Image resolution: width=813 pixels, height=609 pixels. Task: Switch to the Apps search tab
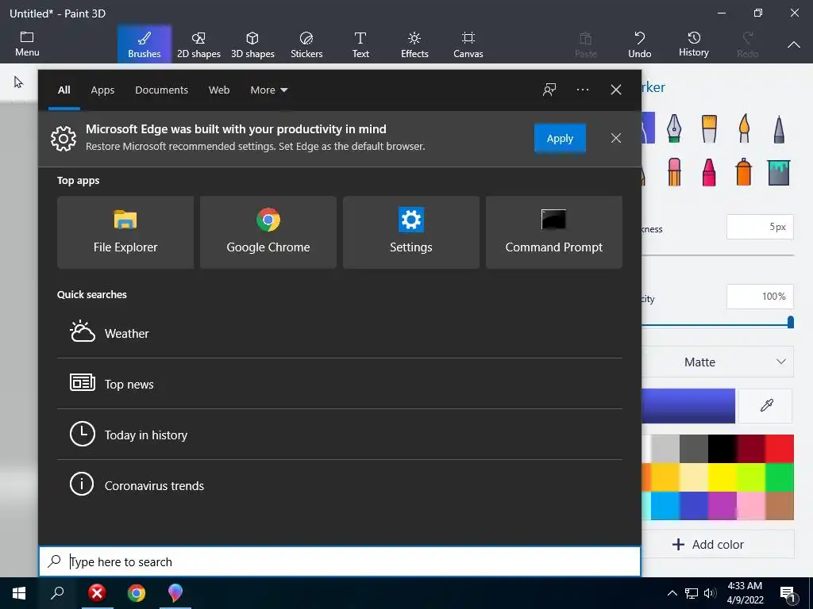[x=102, y=90]
